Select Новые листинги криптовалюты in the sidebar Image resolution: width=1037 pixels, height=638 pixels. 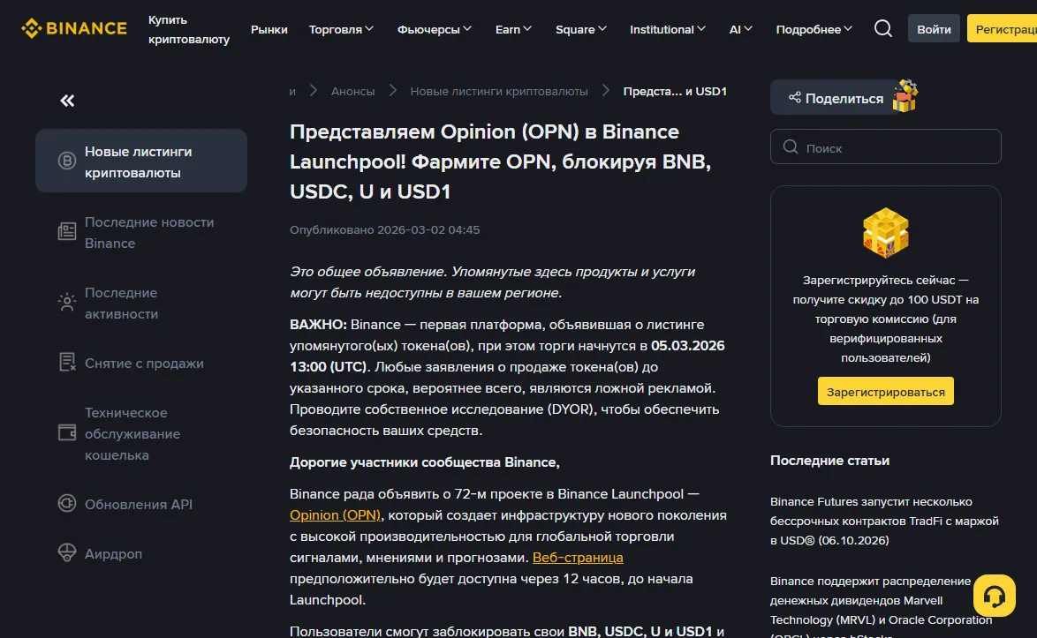click(x=140, y=161)
